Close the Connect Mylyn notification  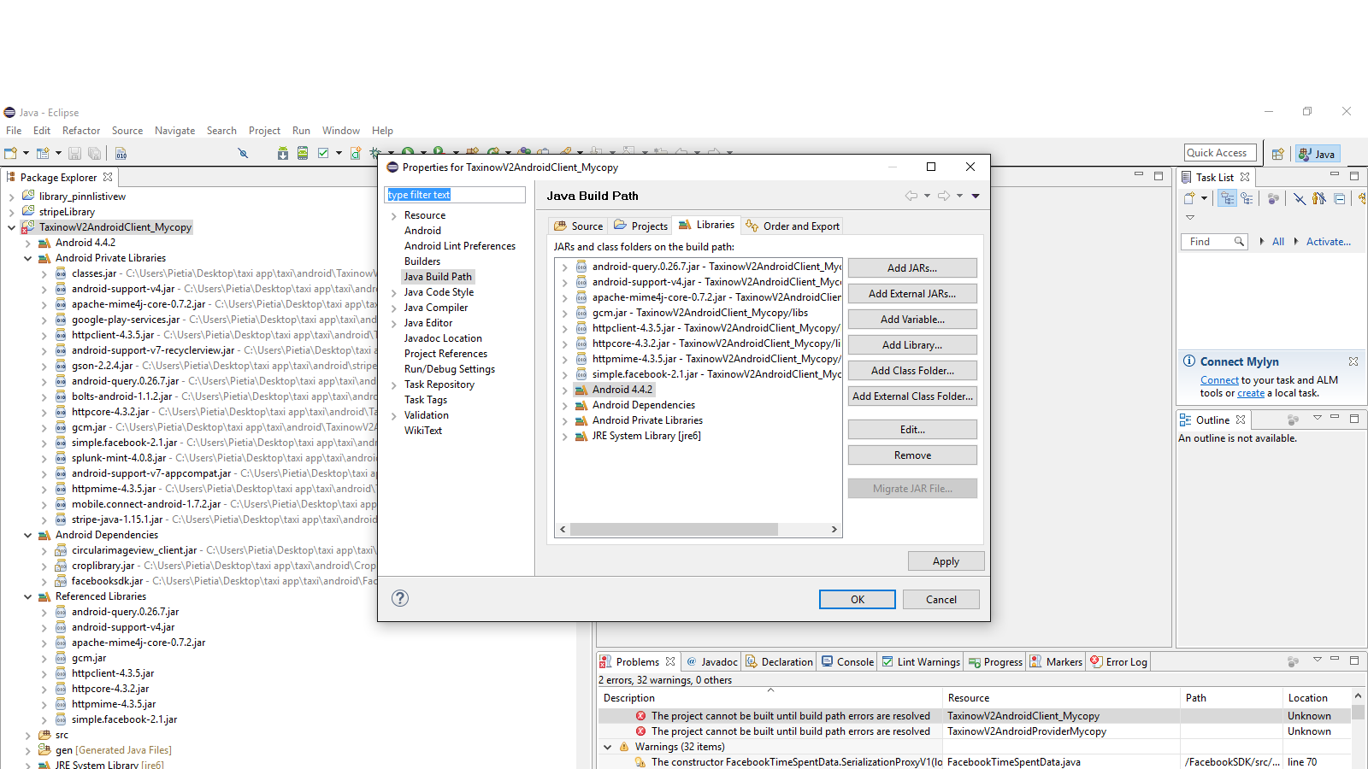coord(1353,361)
